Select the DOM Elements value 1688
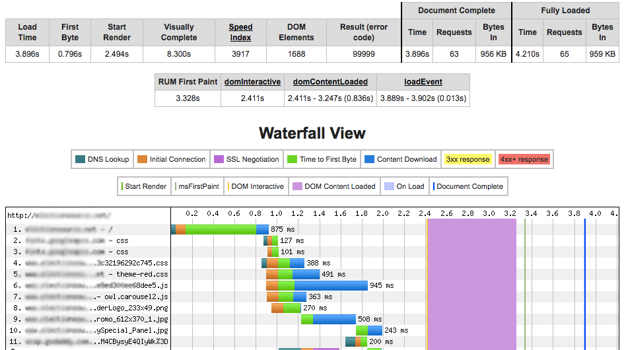 (x=296, y=54)
